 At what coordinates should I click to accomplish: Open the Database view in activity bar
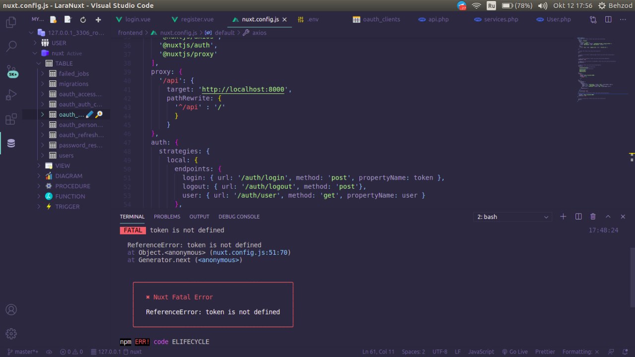click(11, 143)
